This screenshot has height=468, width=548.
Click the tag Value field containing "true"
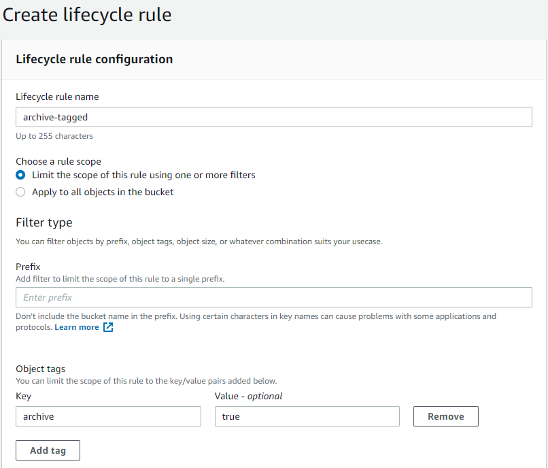(x=307, y=416)
